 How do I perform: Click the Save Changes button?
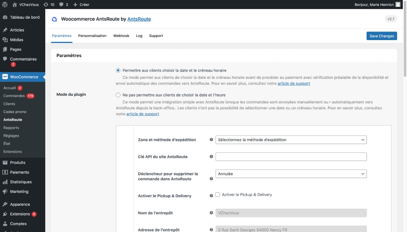pyautogui.click(x=381, y=36)
